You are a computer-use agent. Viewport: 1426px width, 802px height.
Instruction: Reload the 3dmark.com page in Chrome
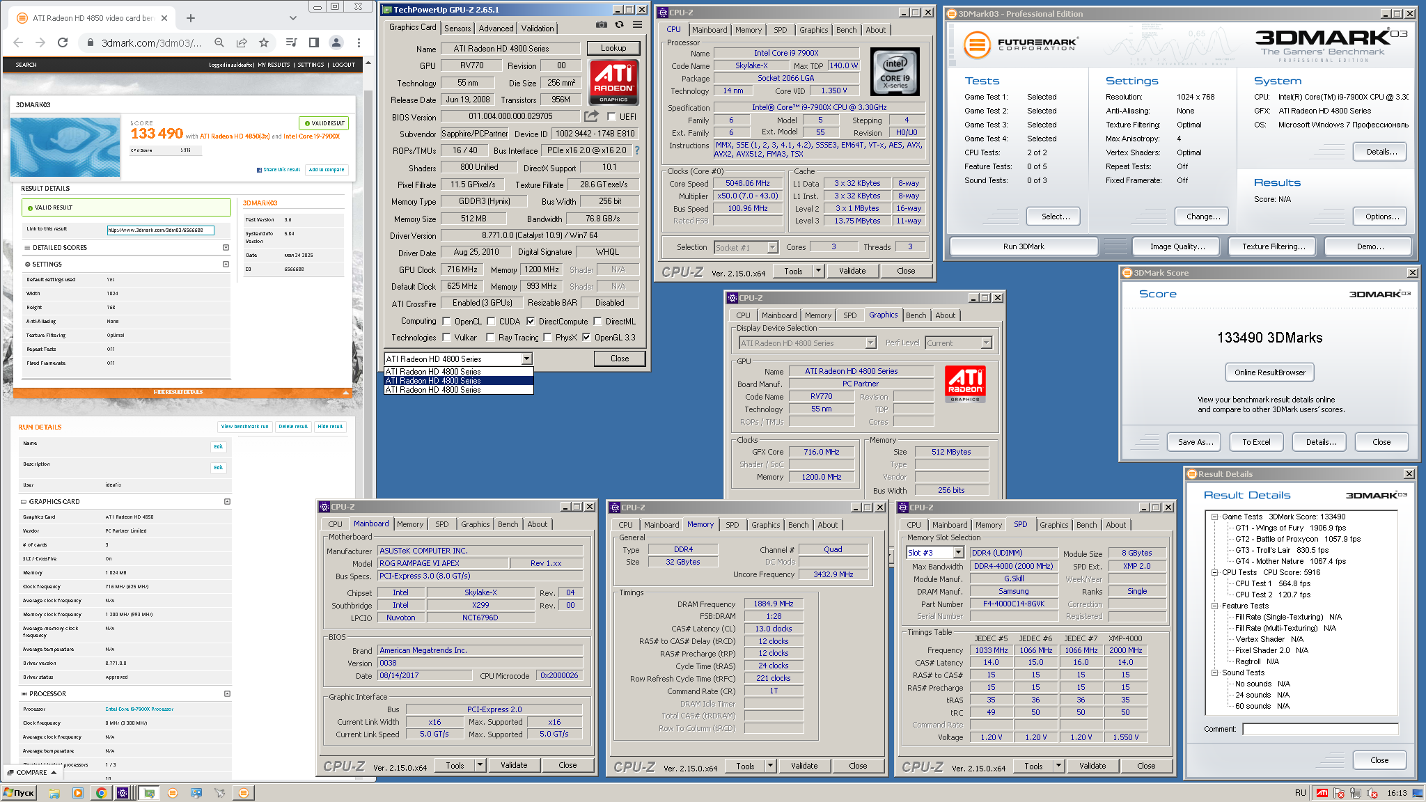click(63, 42)
